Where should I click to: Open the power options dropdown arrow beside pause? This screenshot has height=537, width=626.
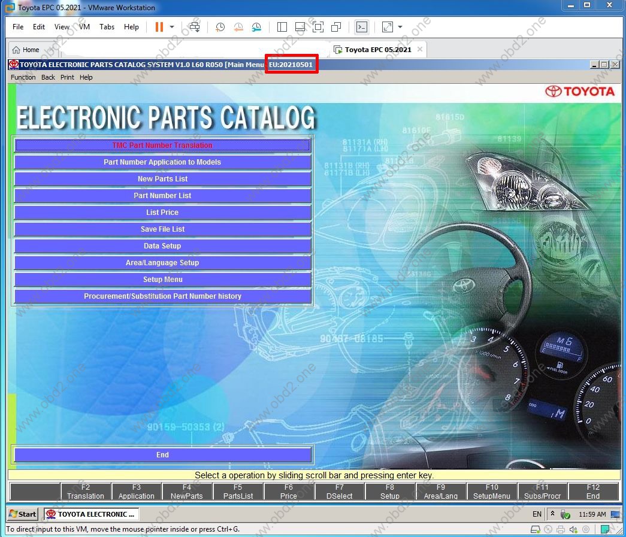tap(172, 27)
